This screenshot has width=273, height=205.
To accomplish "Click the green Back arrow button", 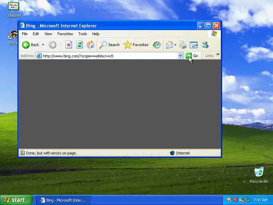I will click(x=26, y=45).
